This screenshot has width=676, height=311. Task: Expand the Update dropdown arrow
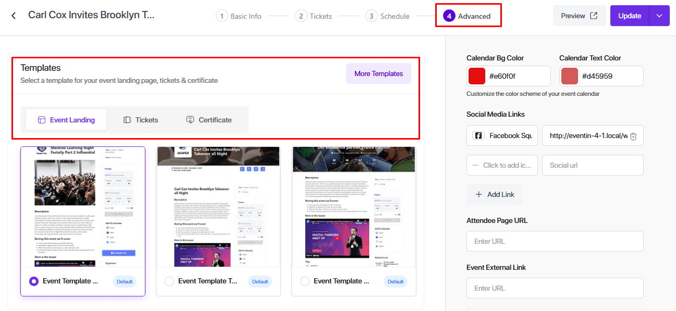(659, 16)
